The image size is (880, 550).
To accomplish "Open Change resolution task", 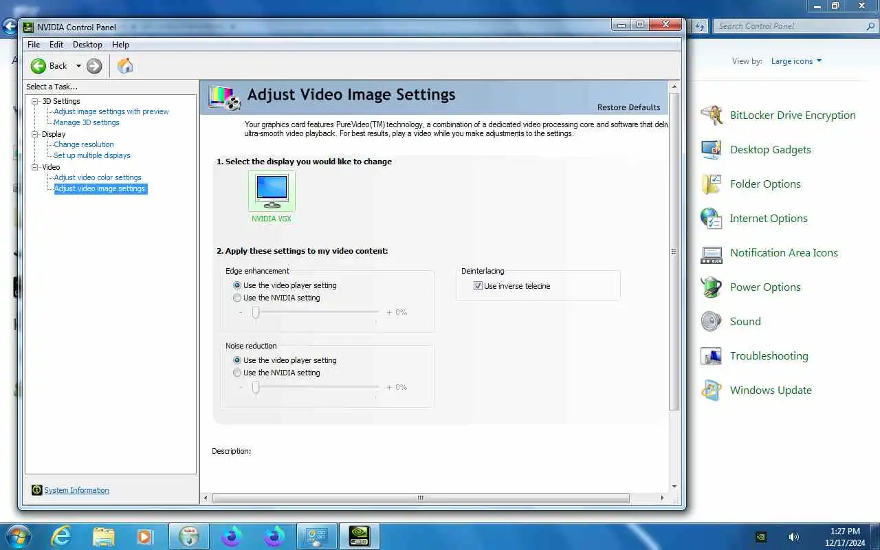I will (84, 144).
